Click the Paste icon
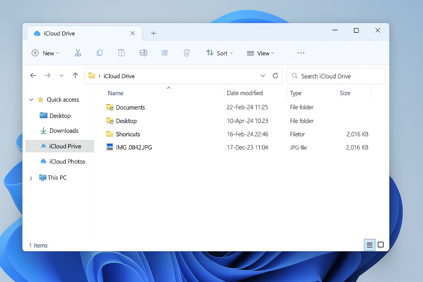The height and width of the screenshot is (282, 423). [121, 53]
